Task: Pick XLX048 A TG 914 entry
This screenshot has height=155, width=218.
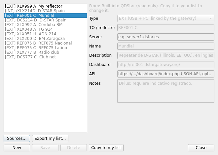Action: 45,29
